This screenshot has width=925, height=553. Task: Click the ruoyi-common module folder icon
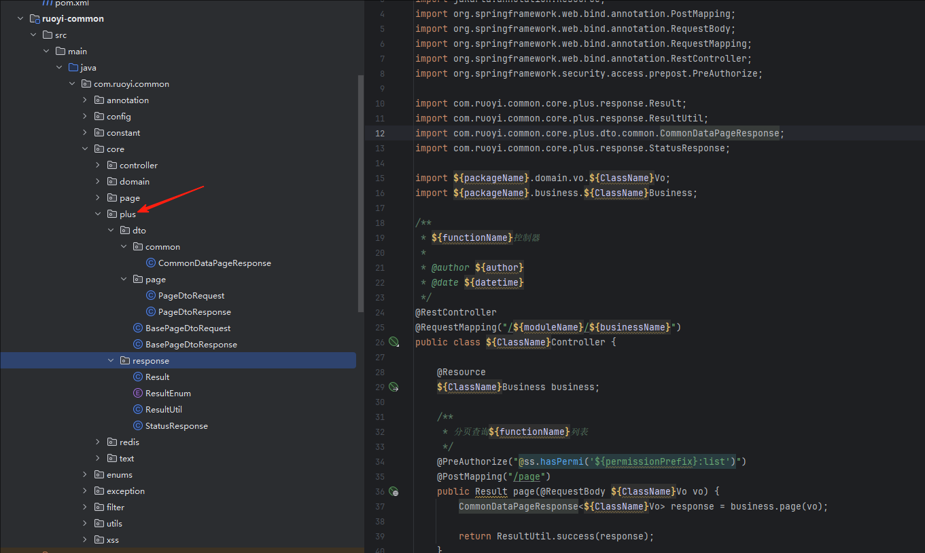35,19
